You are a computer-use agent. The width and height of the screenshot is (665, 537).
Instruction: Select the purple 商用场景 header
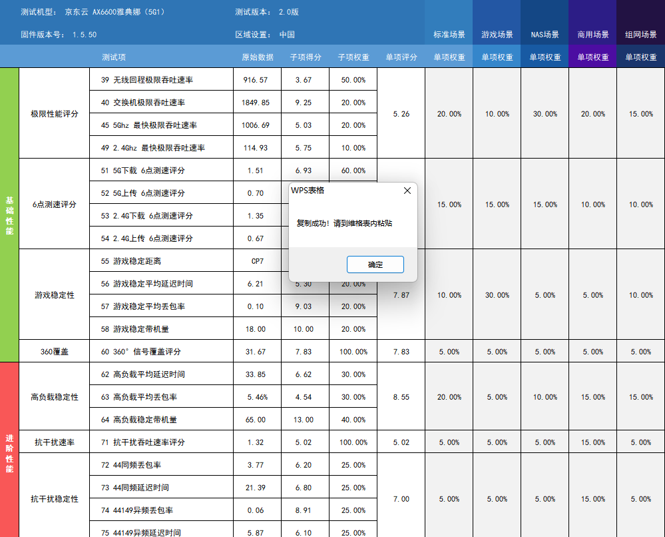point(592,35)
